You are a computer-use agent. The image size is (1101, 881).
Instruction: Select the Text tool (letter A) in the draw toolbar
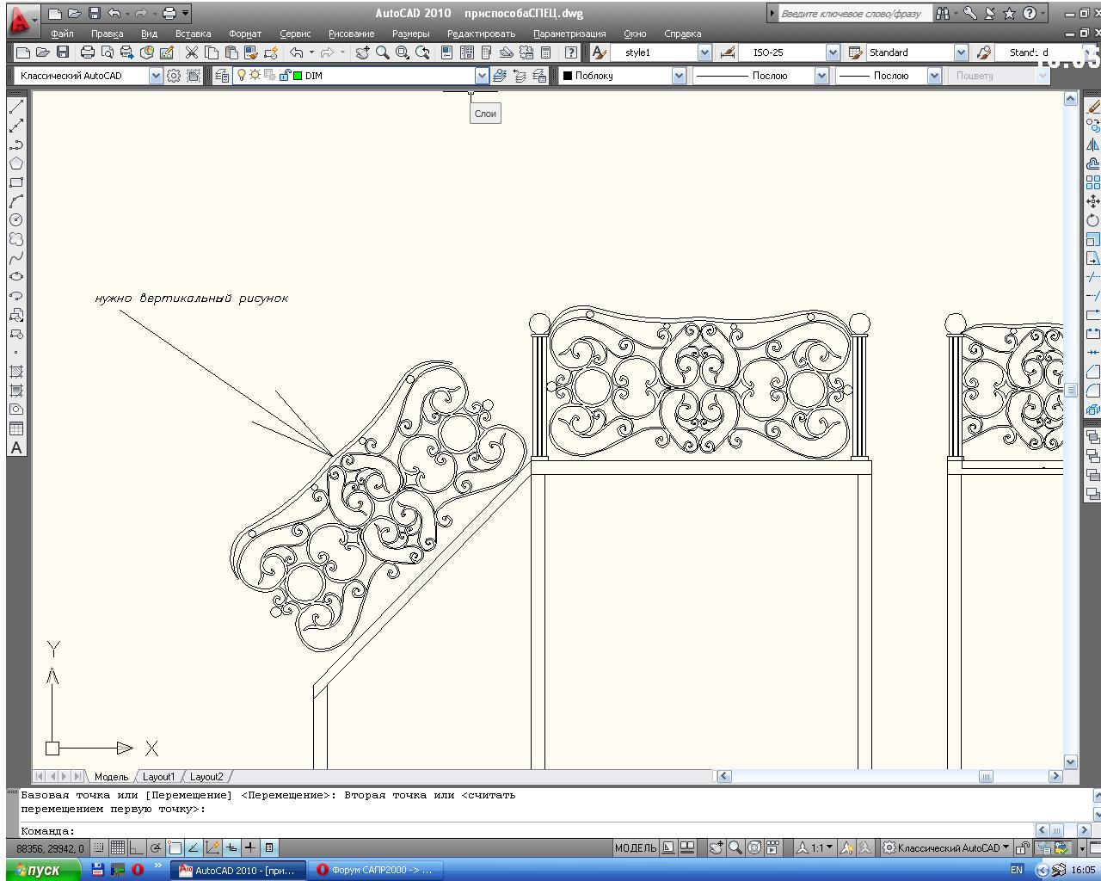point(15,448)
